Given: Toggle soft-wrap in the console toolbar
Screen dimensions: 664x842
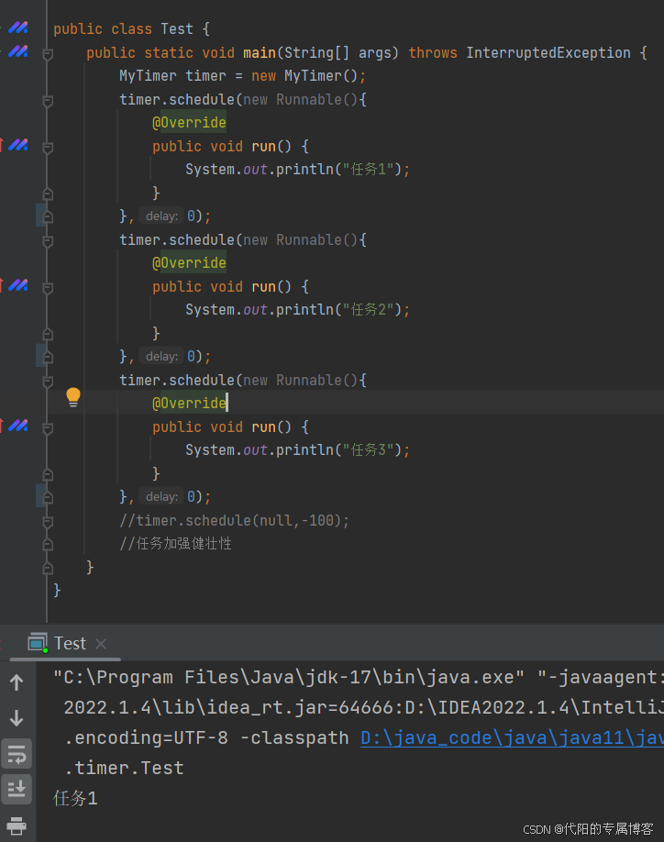Looking at the screenshot, I should click(17, 754).
